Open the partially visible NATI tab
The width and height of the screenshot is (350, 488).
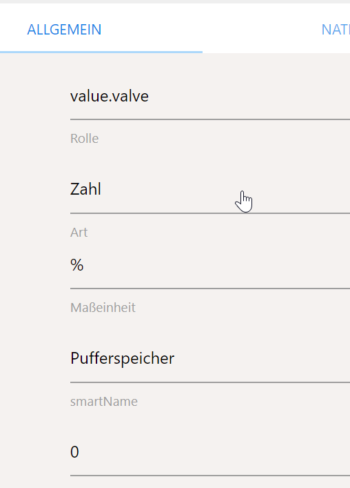coord(336,30)
